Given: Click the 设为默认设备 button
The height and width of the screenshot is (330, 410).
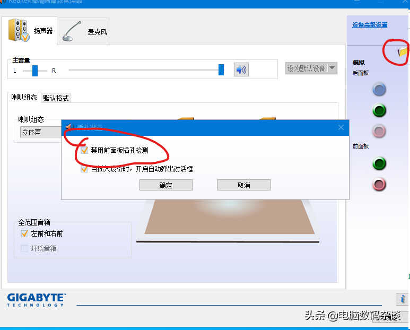Looking at the screenshot, I should pos(306,68).
